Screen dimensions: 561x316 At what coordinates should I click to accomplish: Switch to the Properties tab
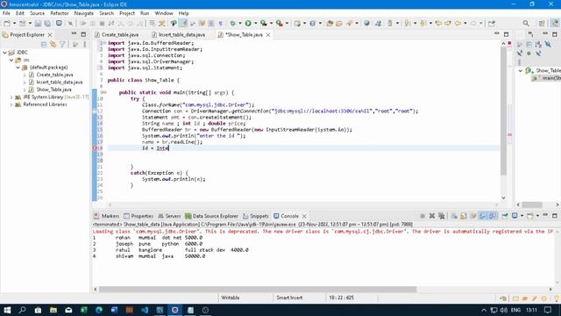coord(138,216)
